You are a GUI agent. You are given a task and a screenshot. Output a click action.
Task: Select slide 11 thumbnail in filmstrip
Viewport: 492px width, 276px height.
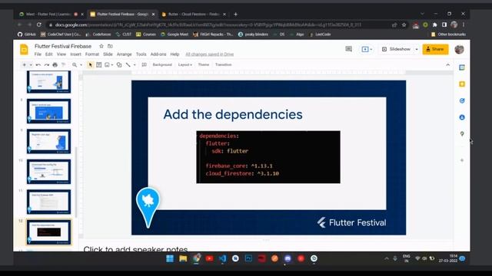coord(48,202)
